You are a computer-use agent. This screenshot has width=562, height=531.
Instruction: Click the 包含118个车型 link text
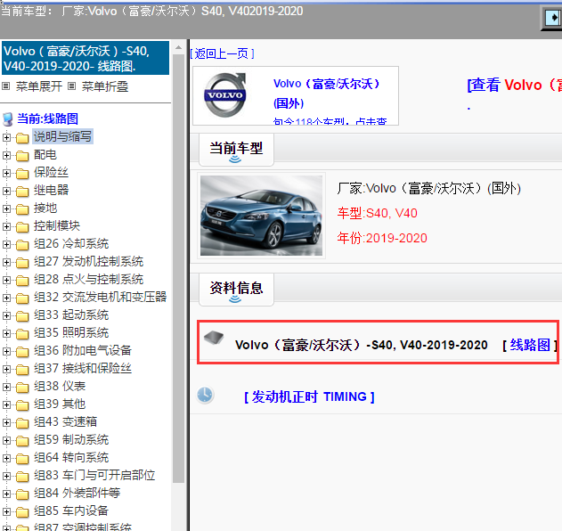(x=330, y=121)
